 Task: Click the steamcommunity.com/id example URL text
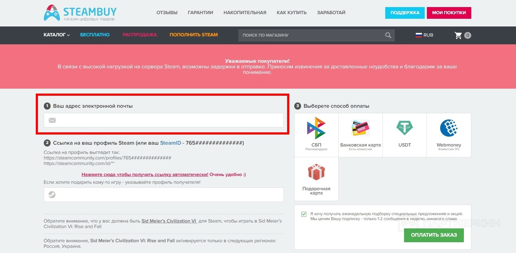click(x=79, y=163)
